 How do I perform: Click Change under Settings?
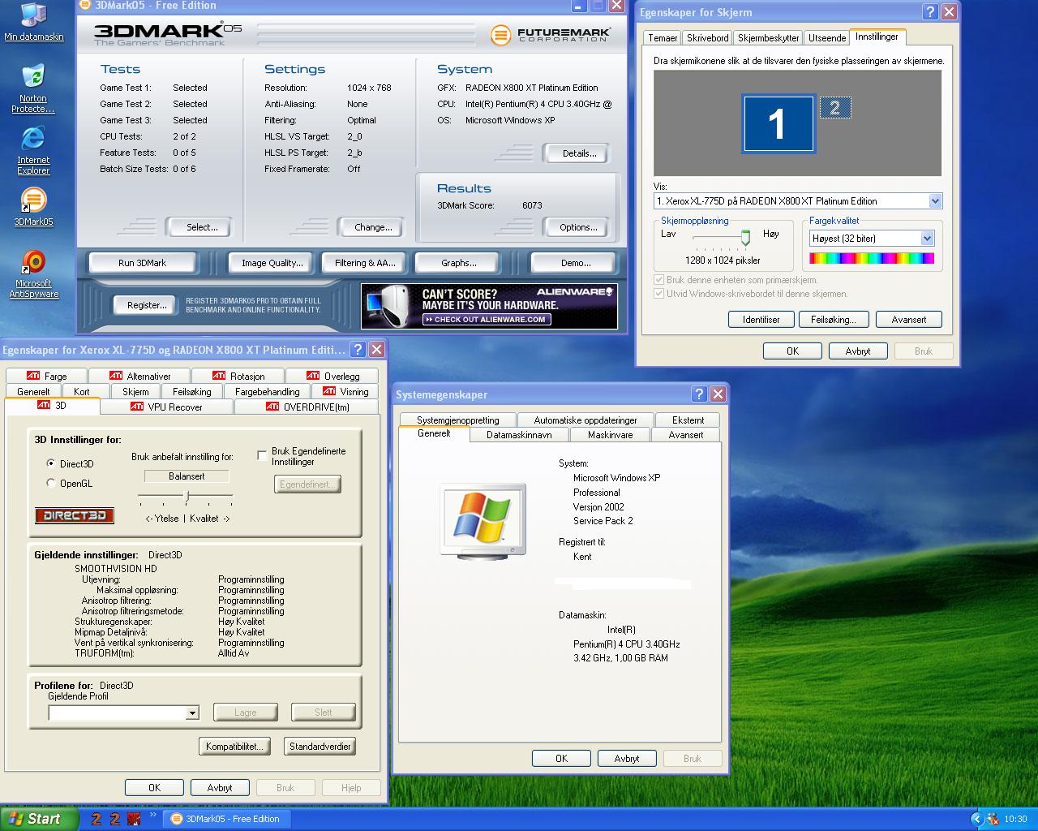(373, 227)
